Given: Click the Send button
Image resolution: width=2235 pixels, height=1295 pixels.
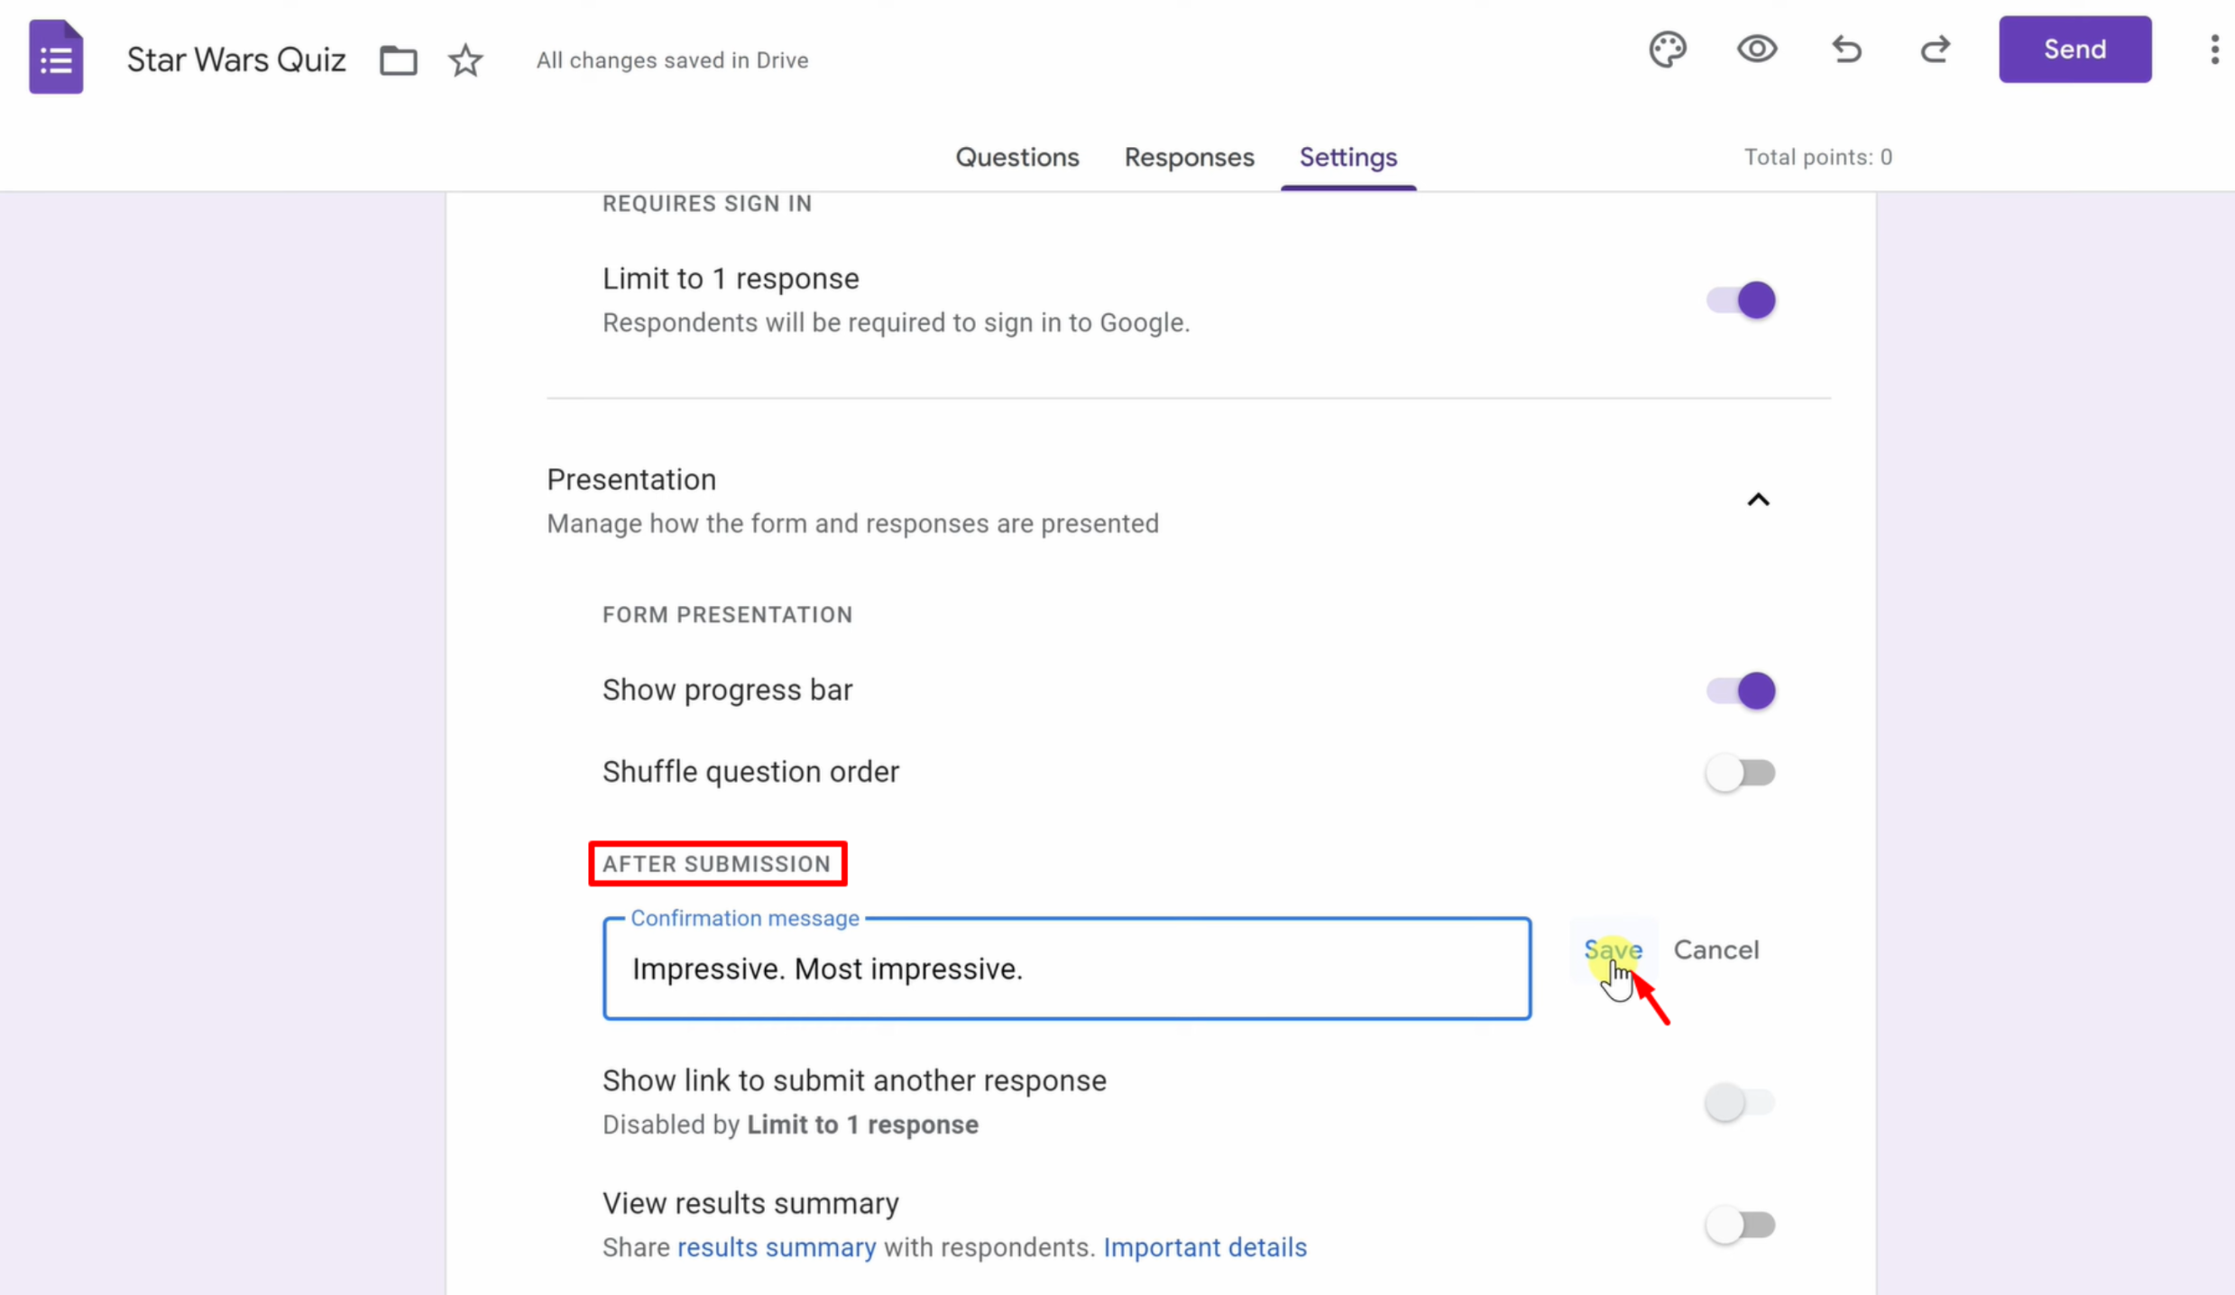Looking at the screenshot, I should (2074, 49).
